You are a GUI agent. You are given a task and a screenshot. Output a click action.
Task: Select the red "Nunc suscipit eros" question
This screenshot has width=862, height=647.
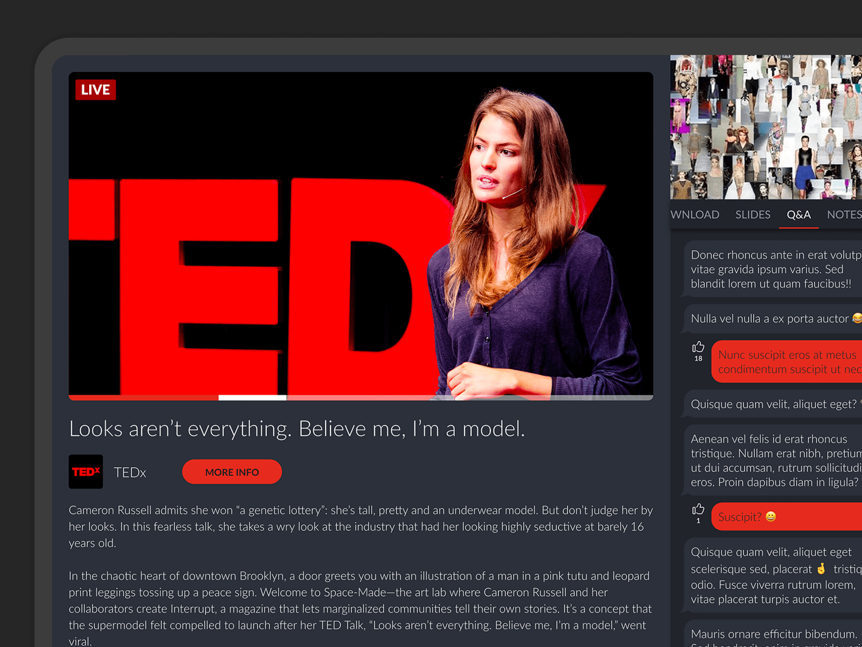[787, 362]
